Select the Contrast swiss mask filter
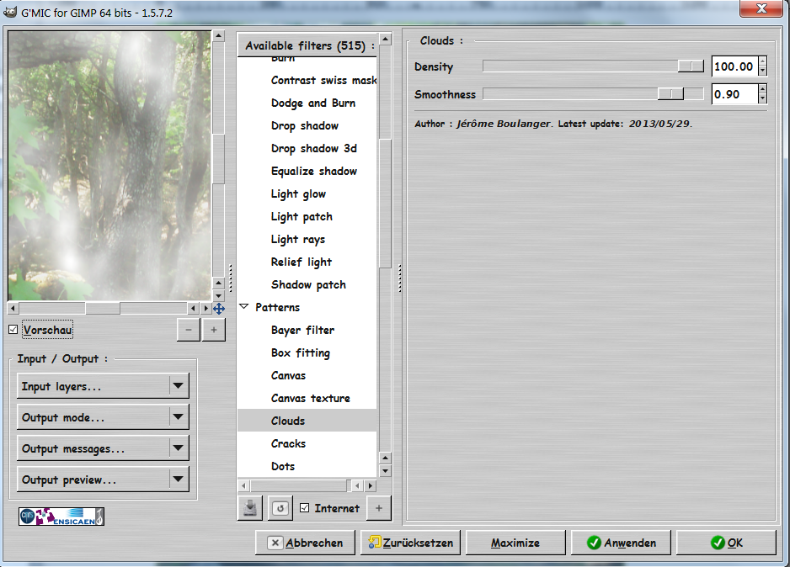790x567 pixels. (x=307, y=80)
